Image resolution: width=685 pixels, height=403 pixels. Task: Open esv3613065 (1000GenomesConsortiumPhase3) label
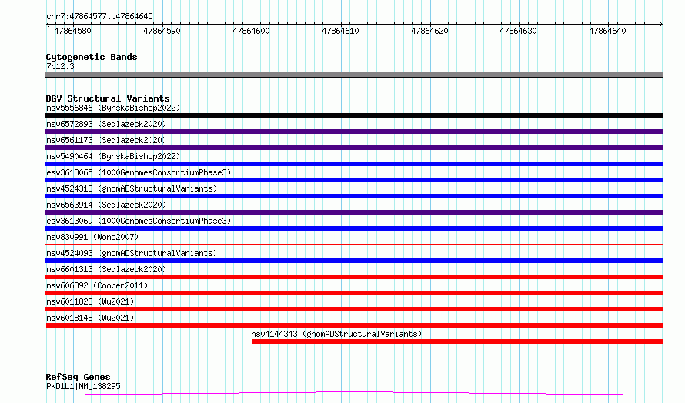click(139, 172)
